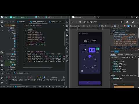139x104 pixels.
Task: Select the Styles tab in DevTools
Action: 113,54
